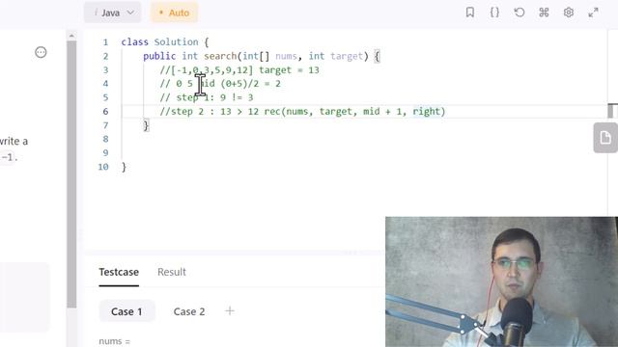Open the Java language dropdown
618x347 pixels.
pyautogui.click(x=112, y=13)
